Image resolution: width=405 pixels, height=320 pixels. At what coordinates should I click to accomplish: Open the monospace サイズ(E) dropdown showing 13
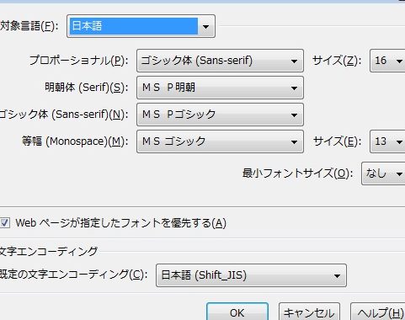[x=387, y=141]
